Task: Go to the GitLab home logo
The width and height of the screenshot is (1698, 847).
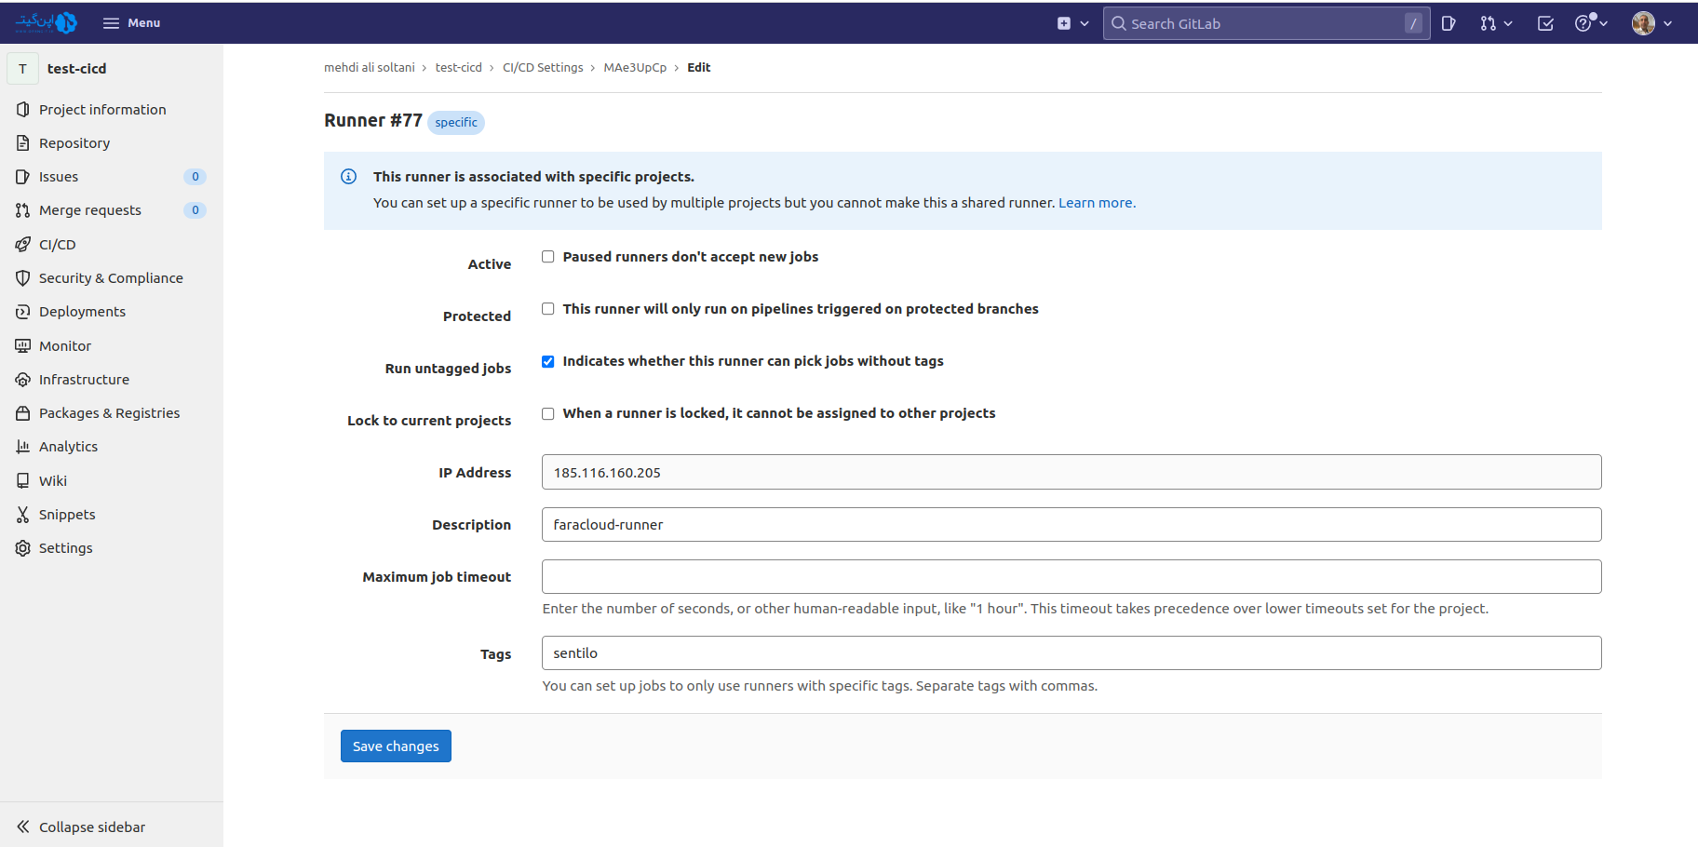Action: (x=47, y=22)
